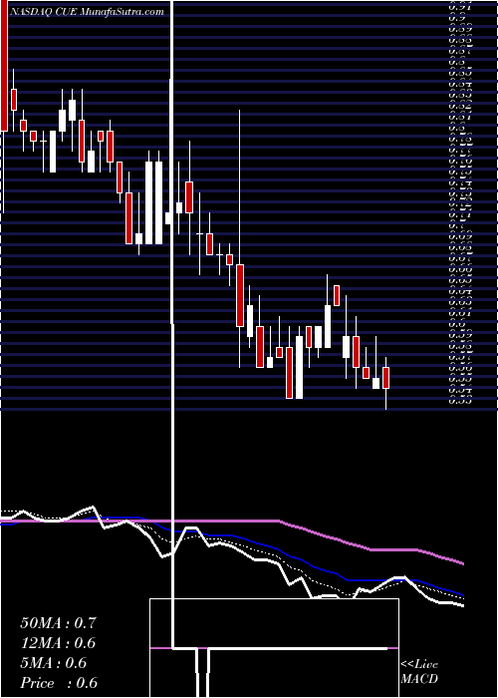The height and width of the screenshot is (698, 498).
Task: Click the MACD label
Action: pos(419,679)
